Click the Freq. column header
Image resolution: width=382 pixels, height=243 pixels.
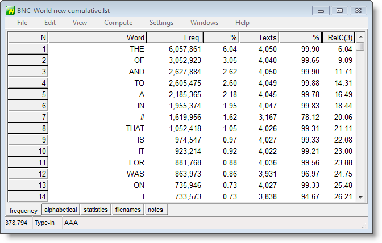(x=175, y=37)
